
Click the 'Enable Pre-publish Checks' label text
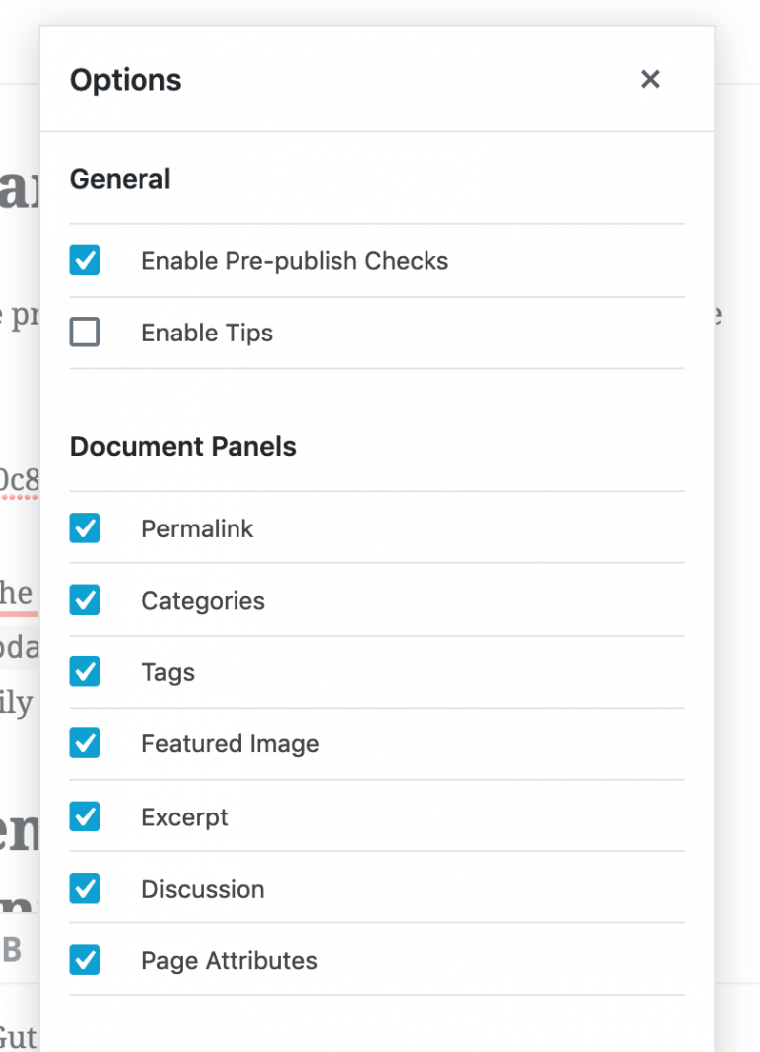[295, 261]
